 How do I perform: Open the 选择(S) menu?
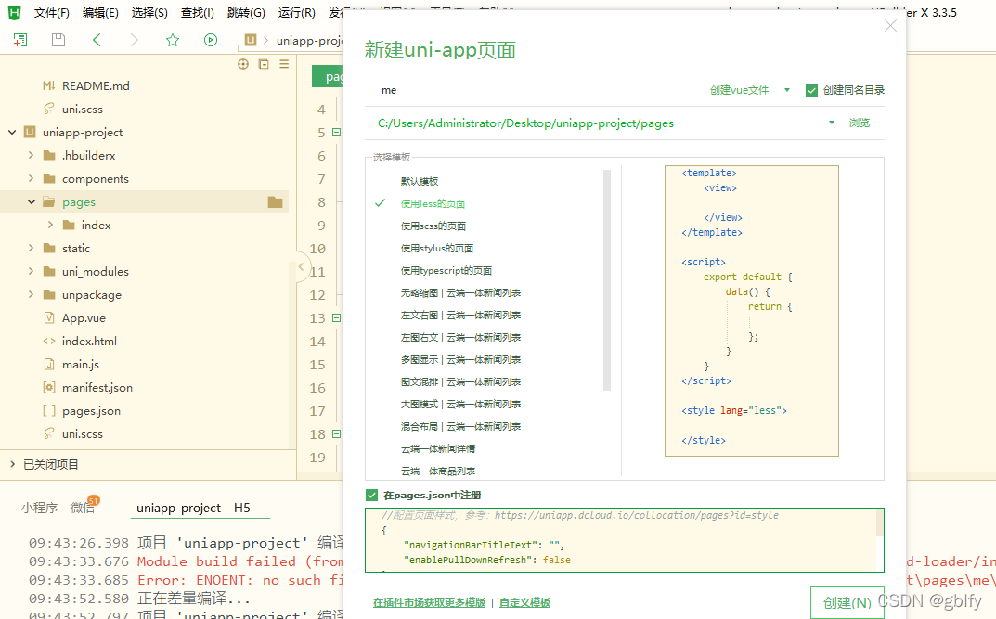click(149, 13)
